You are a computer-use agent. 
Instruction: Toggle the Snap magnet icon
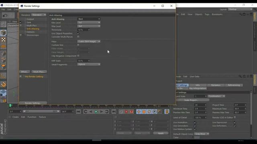point(3,84)
